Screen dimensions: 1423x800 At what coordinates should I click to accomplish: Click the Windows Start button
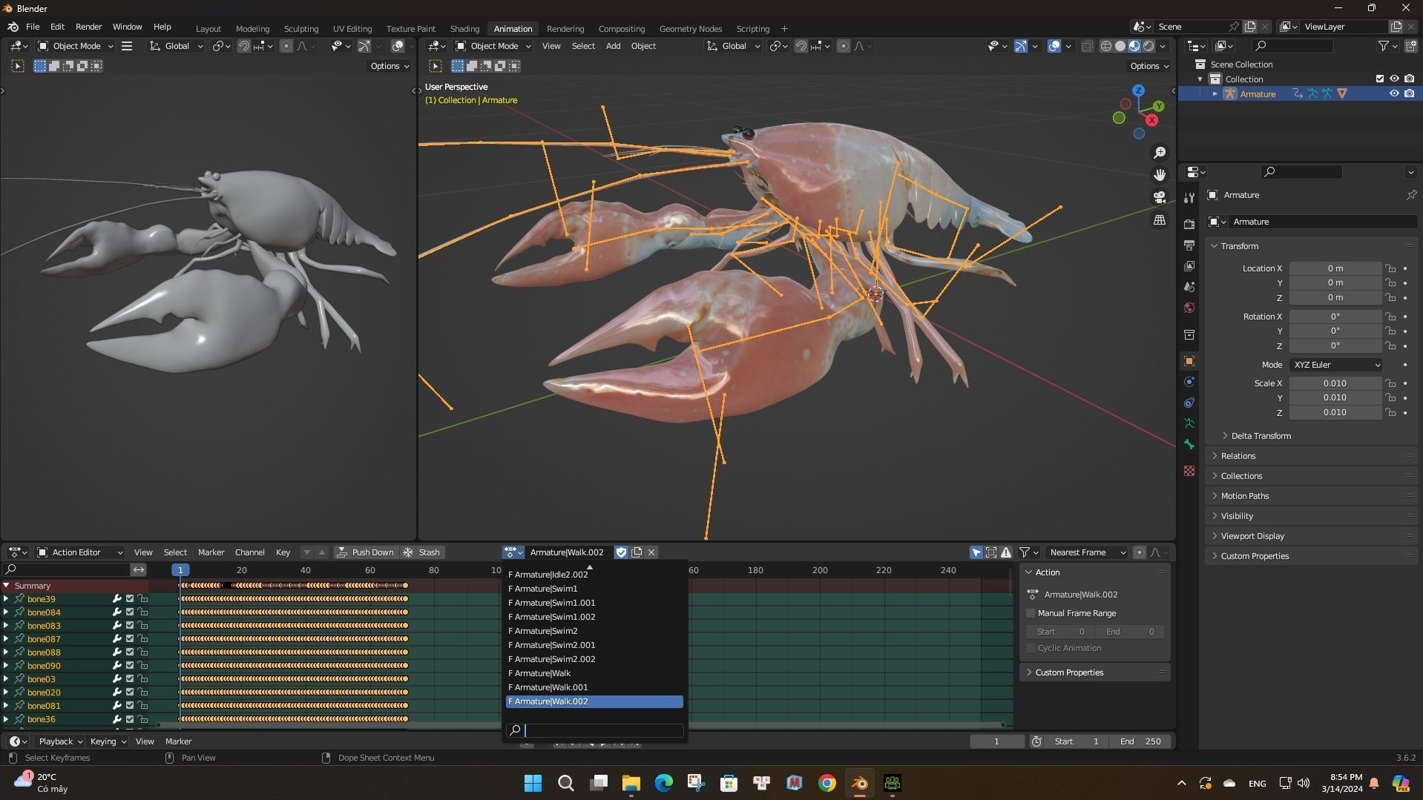coord(533,783)
